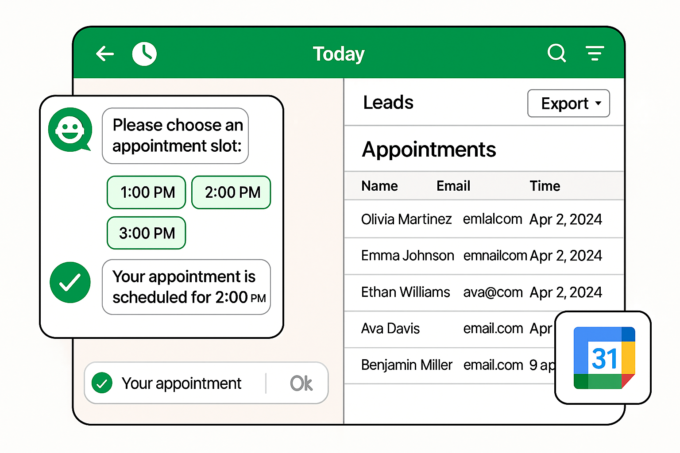Expand the Export dropdown
This screenshot has height=453, width=680.
click(568, 104)
